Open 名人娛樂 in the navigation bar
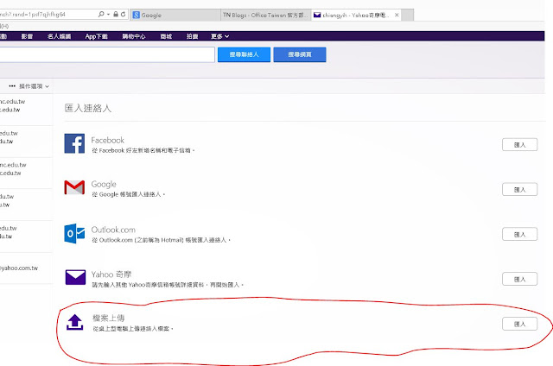 pyautogui.click(x=60, y=36)
